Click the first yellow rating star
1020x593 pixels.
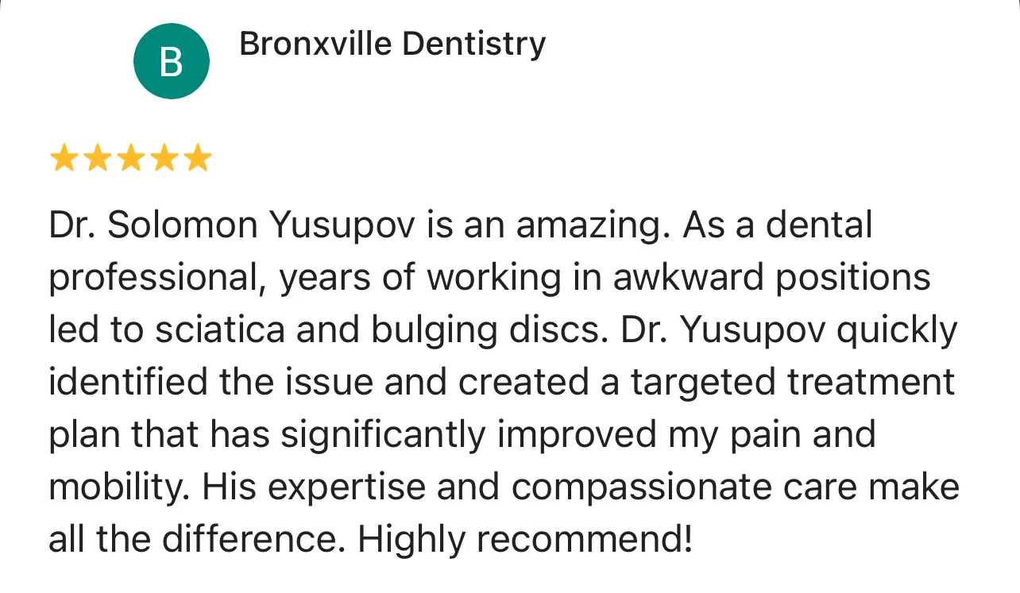(62, 159)
